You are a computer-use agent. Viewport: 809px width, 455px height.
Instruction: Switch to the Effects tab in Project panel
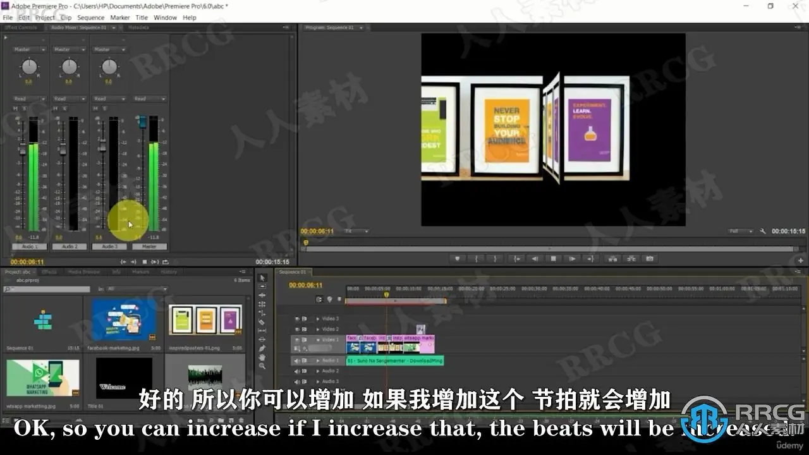[49, 272]
